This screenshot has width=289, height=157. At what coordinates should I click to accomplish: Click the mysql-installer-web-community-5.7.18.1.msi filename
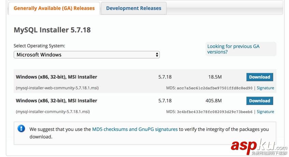click(57, 88)
